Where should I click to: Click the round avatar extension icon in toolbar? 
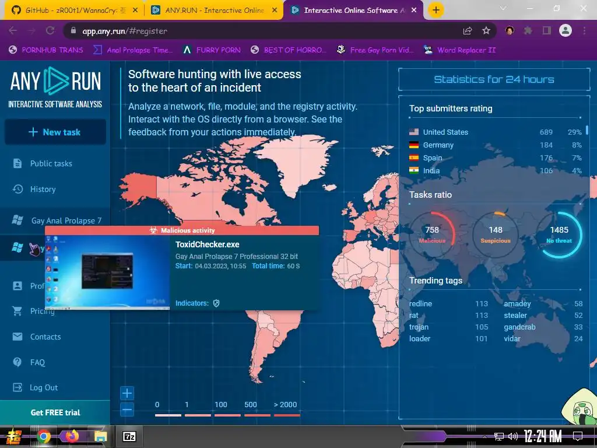click(x=510, y=30)
